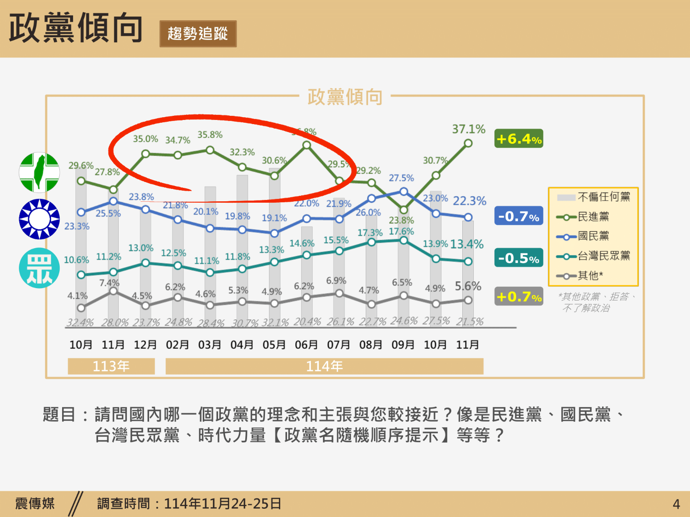Click the 國民黨 legend line marker
This screenshot has height=517, width=690.
coord(566,237)
